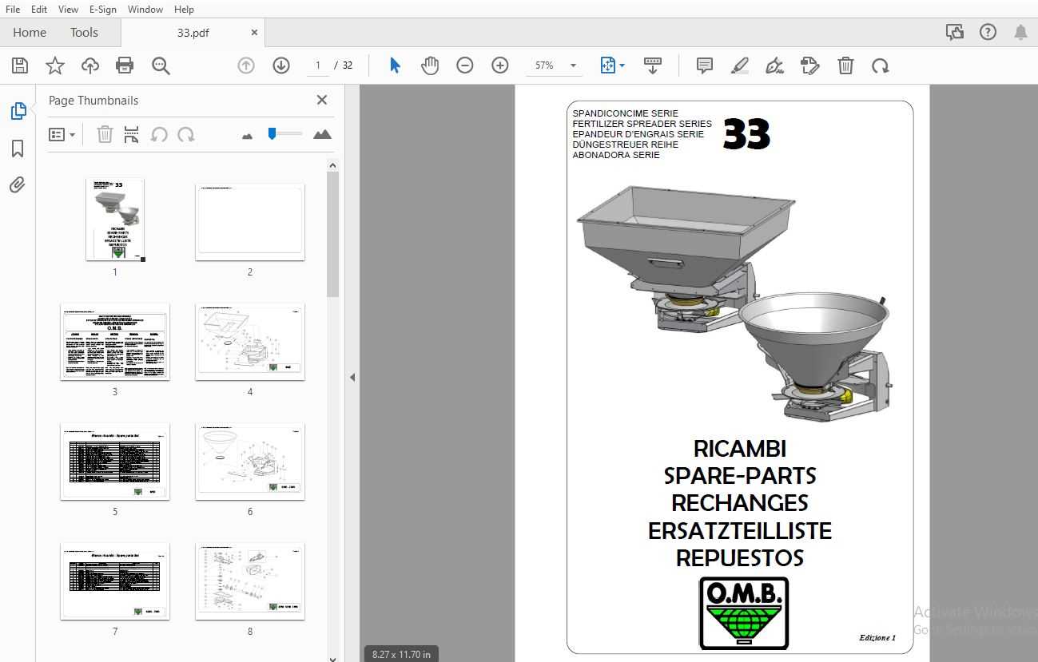Select page 2 thumbnail
Viewport: 1038px width, 662px height.
click(250, 222)
